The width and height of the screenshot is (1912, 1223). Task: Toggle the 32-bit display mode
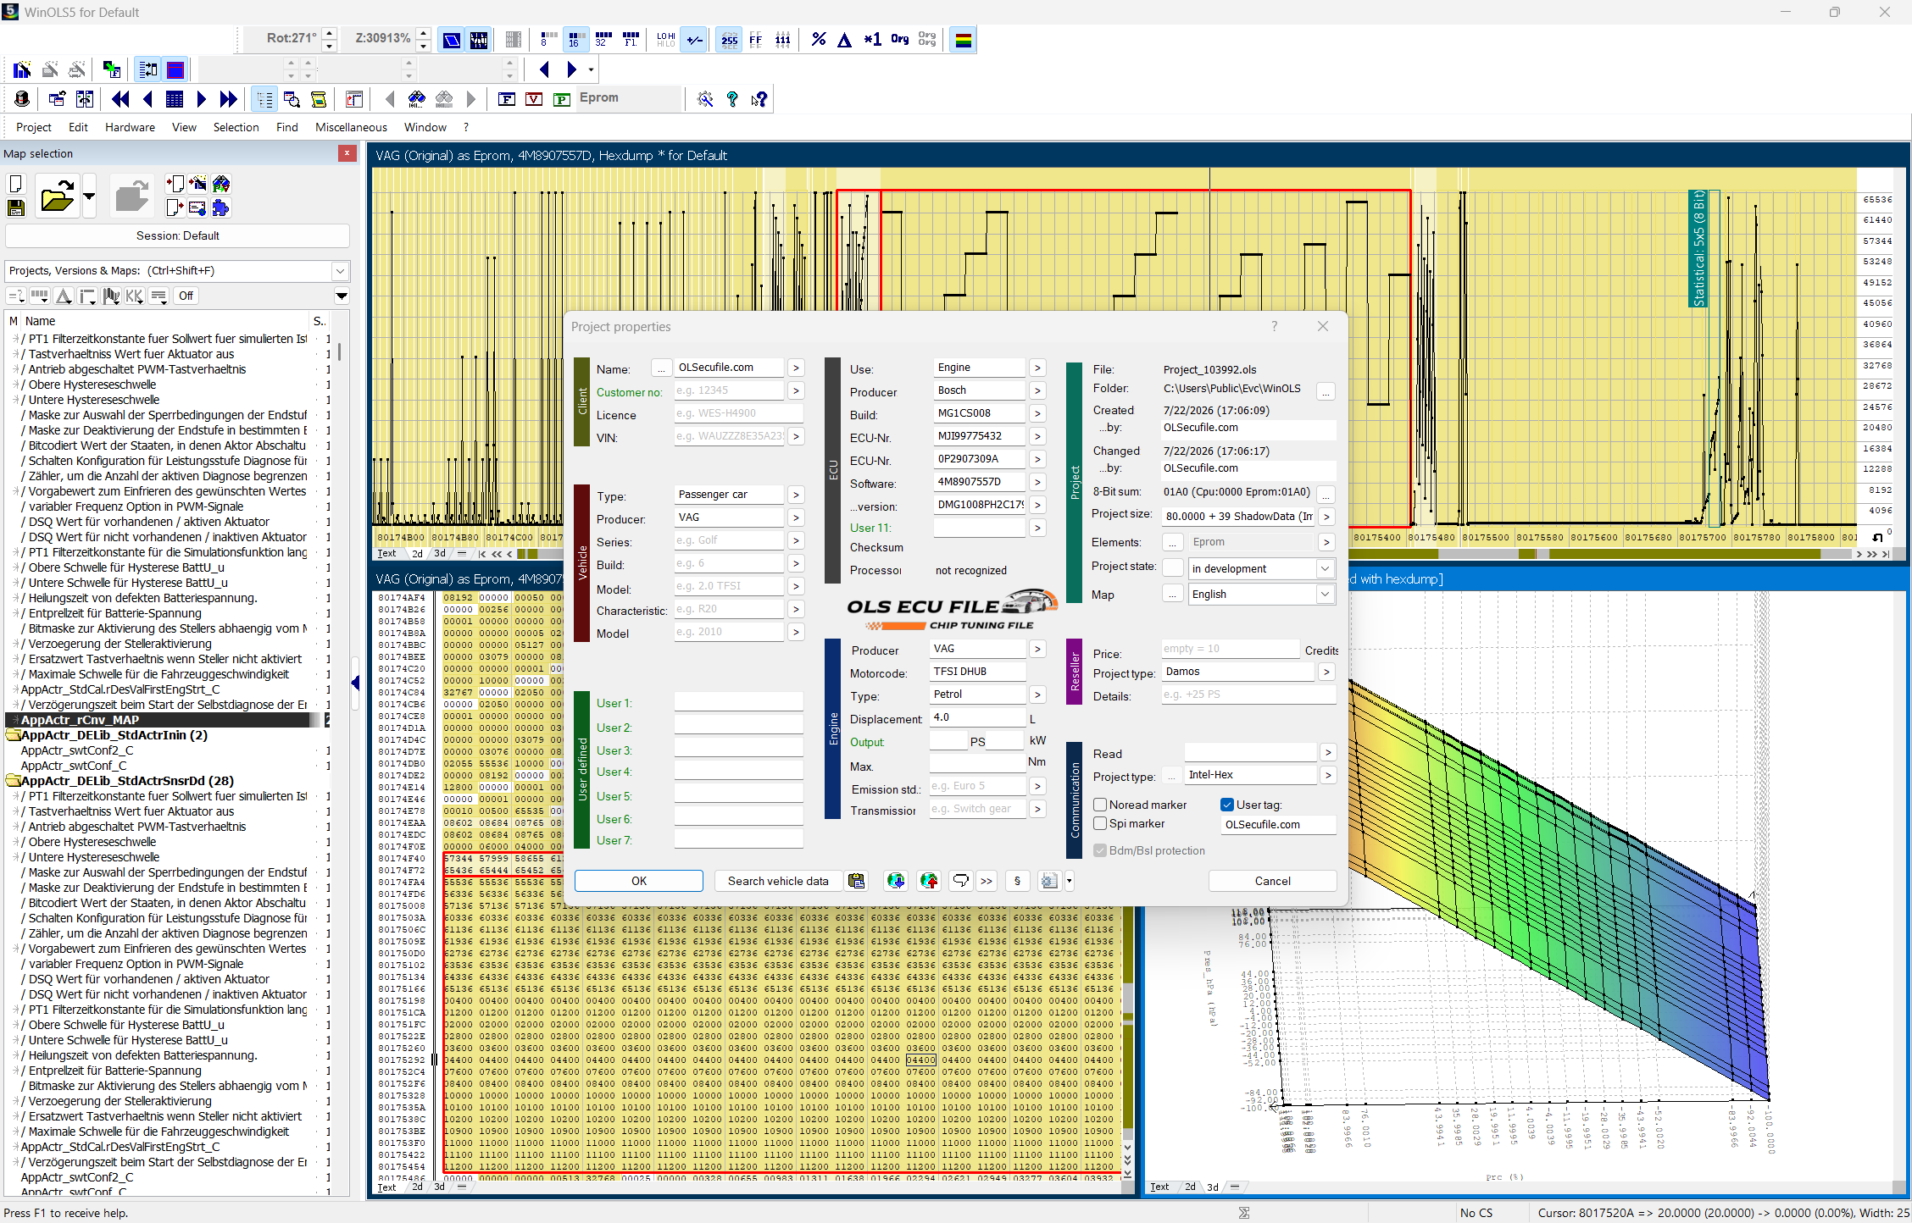pos(603,40)
